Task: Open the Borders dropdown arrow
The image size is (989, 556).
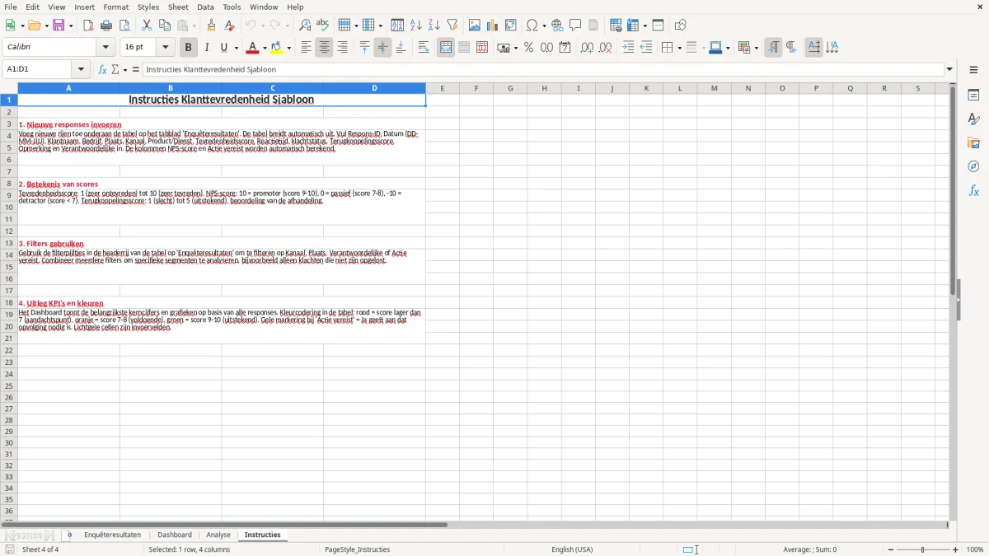Action: click(679, 48)
